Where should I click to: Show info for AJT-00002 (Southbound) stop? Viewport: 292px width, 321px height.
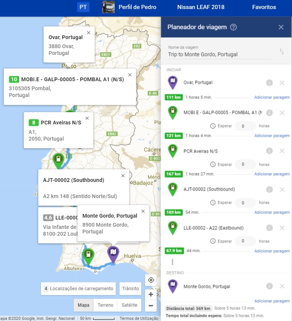coord(269,189)
